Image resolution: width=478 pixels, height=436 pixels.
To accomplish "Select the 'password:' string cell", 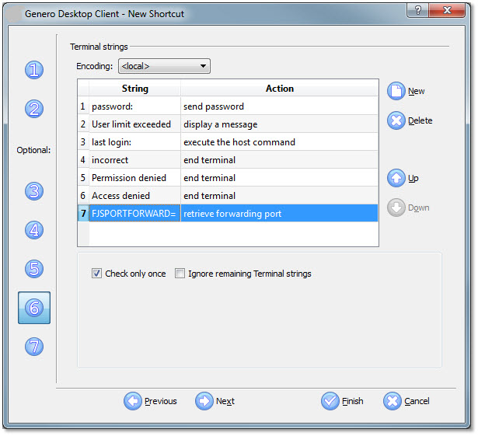I will tap(134, 106).
